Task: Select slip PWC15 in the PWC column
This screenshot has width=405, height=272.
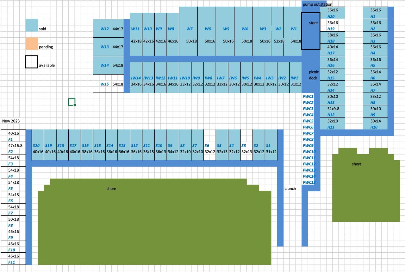Action: pos(309,182)
